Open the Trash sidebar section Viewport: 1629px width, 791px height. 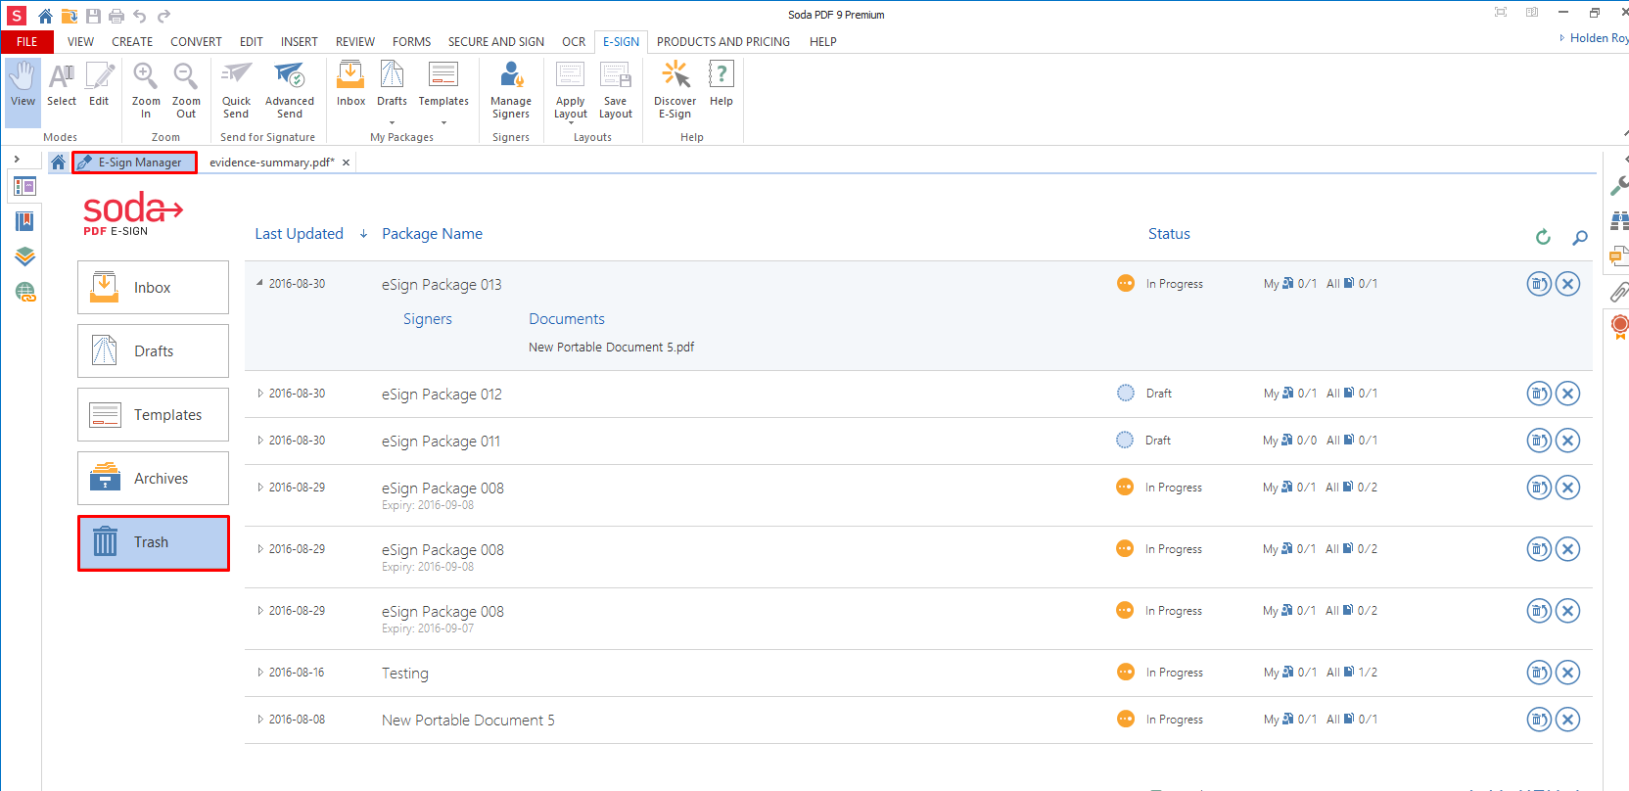[x=153, y=542]
